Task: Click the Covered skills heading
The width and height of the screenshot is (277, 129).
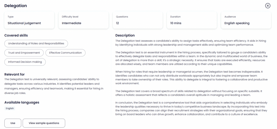Action: (16, 35)
